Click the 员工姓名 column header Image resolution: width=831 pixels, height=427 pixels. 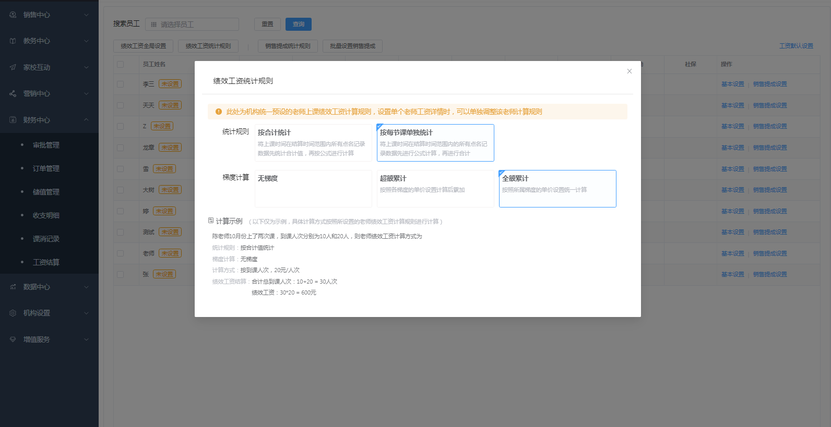click(x=154, y=64)
